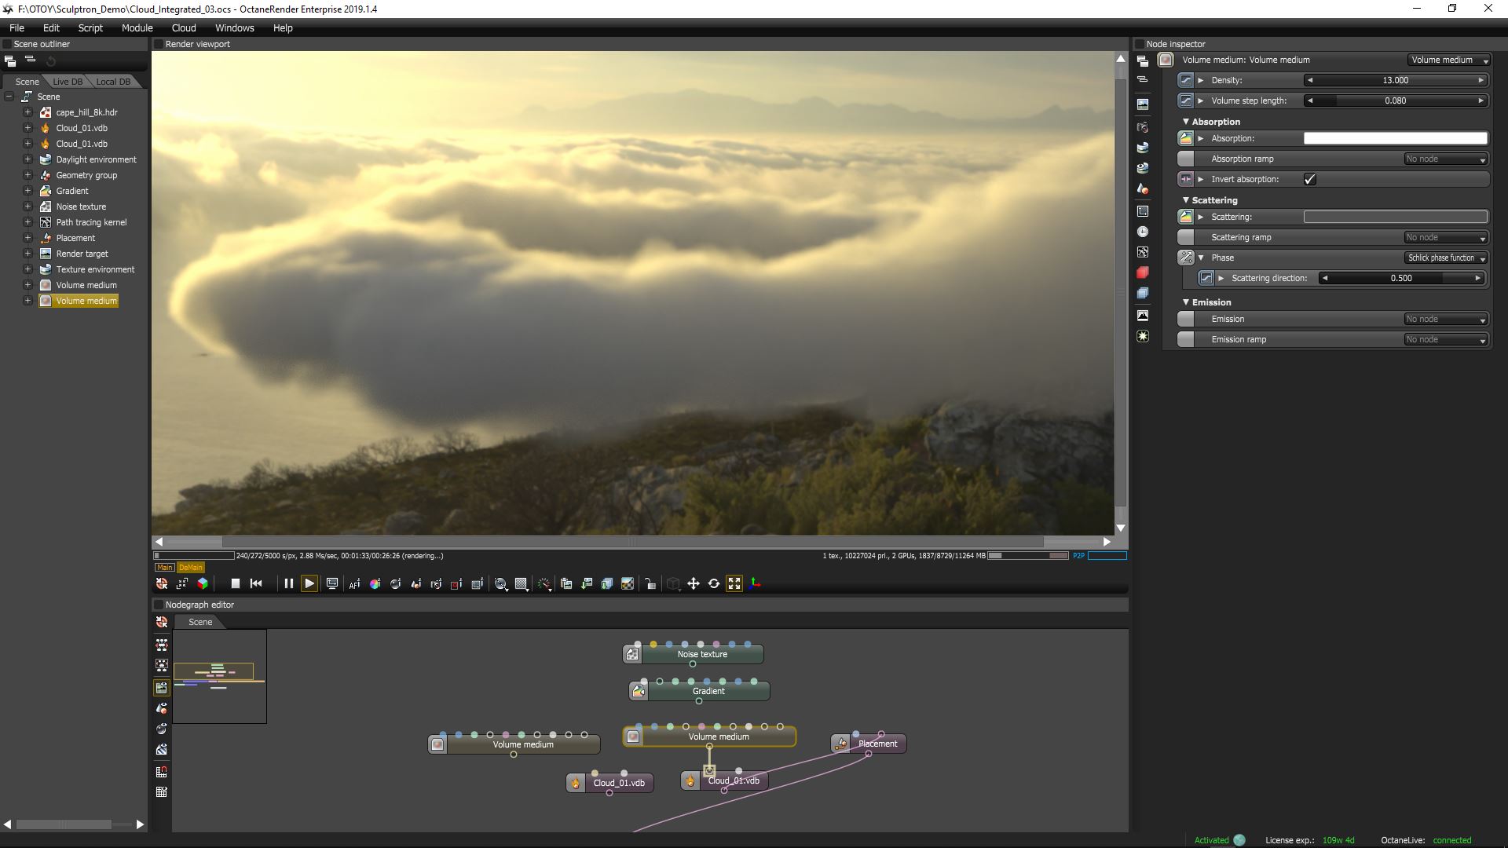The image size is (1508, 848).
Task: Expand the Daylight environment tree item
Action: (x=27, y=159)
